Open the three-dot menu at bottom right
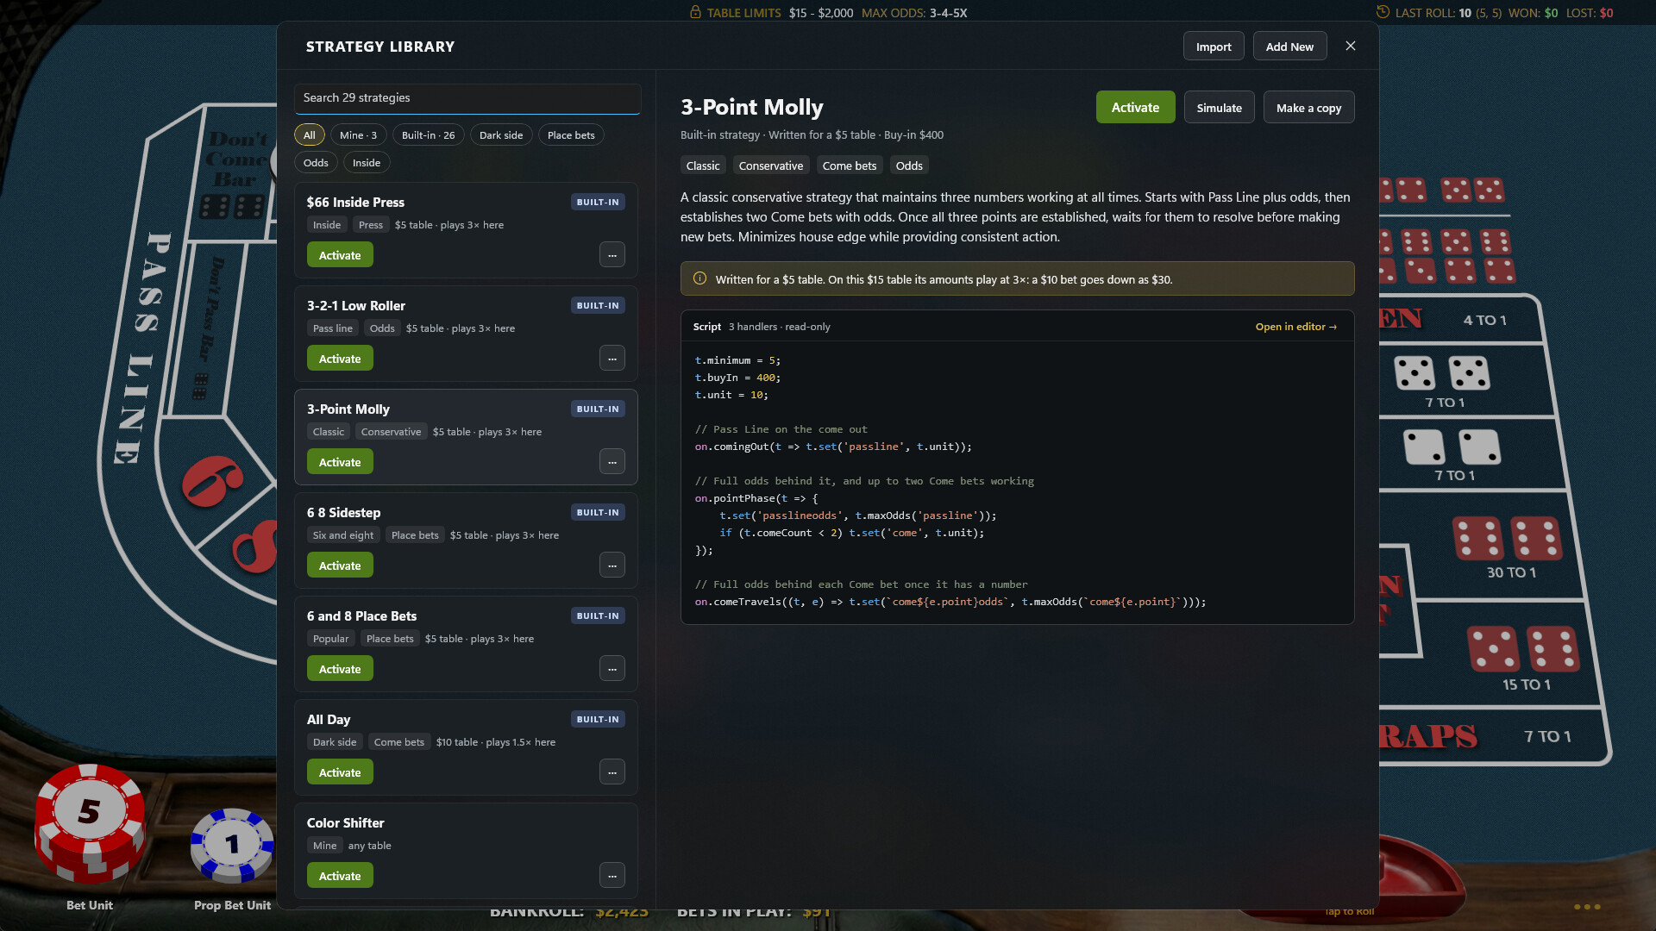The width and height of the screenshot is (1656, 931). [1587, 907]
